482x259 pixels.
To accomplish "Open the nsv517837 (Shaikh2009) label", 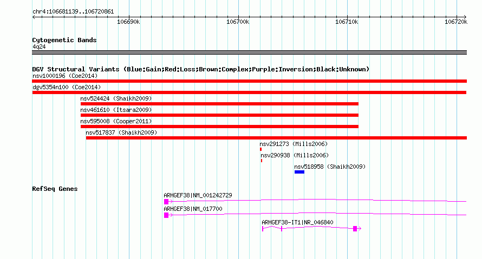I will coord(121,132).
